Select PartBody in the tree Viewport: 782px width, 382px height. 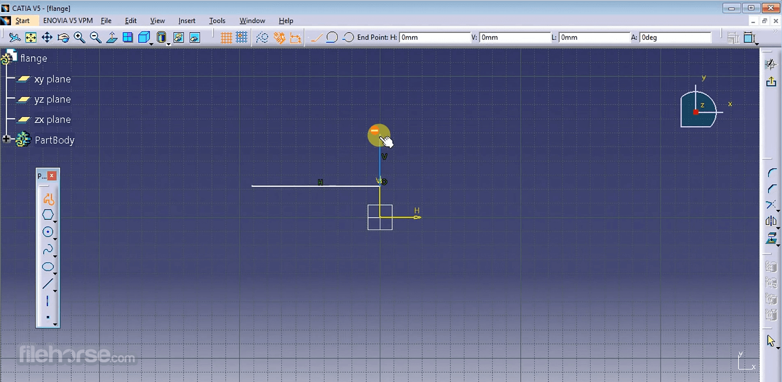[x=55, y=140]
